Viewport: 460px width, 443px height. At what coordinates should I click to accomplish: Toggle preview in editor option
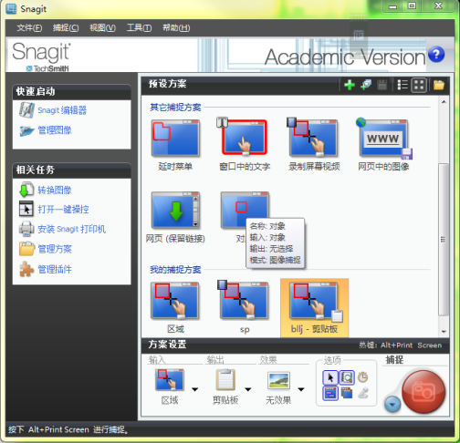(347, 378)
